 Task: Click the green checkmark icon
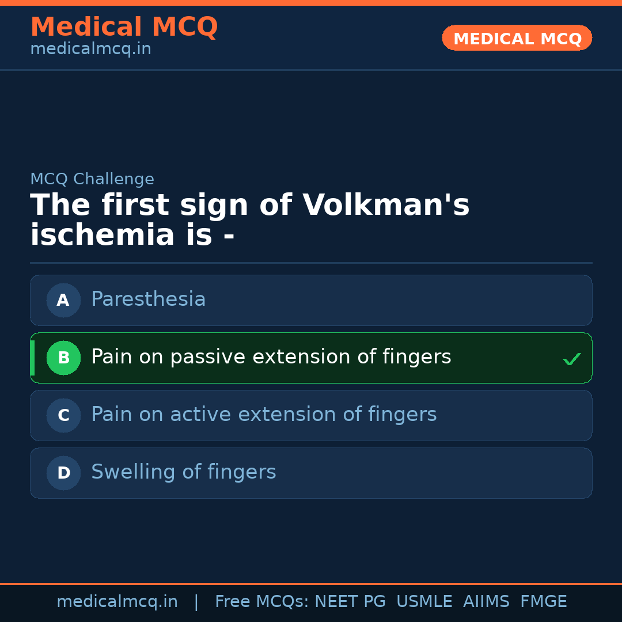(x=571, y=359)
